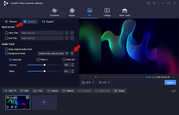Add a new clip via empty plus slot
179x115 pixels.
[44, 102]
